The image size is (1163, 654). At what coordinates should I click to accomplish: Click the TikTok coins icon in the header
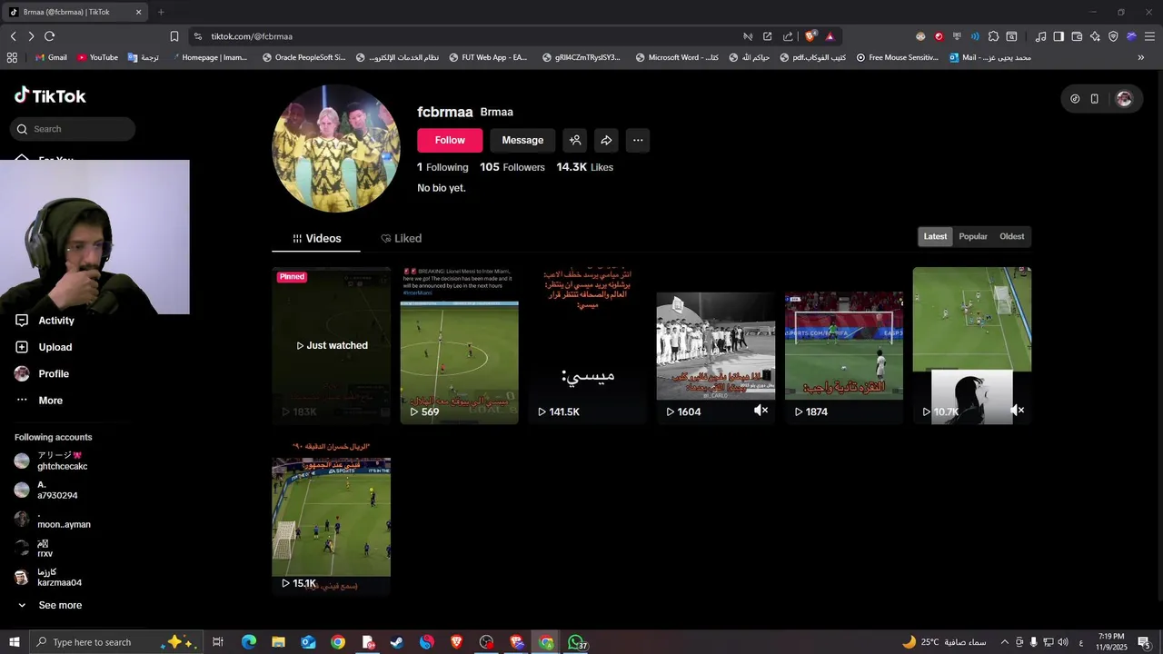[1075, 99]
